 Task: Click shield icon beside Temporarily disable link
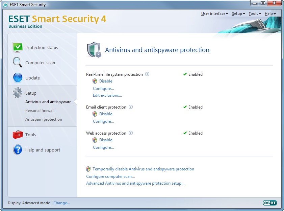coord(88,169)
